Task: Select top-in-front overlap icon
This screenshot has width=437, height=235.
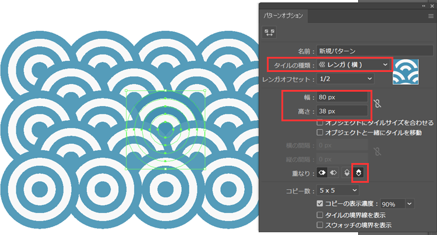Action: [x=347, y=173]
